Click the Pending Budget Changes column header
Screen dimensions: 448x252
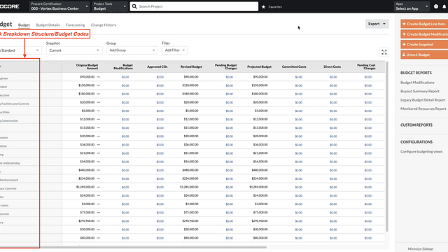[x=225, y=66]
